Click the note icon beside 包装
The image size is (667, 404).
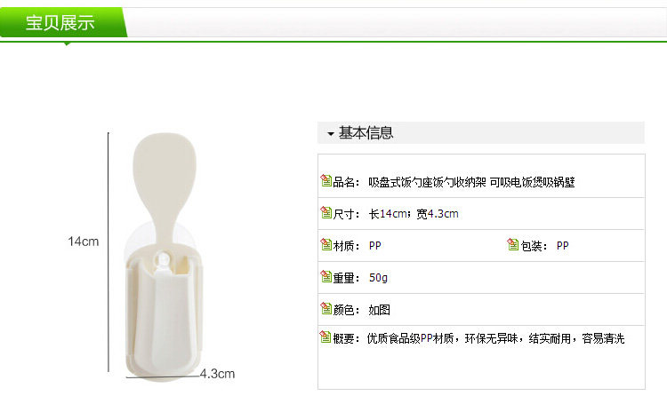(x=512, y=244)
